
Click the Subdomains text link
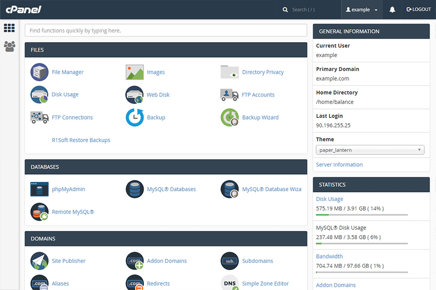click(258, 261)
